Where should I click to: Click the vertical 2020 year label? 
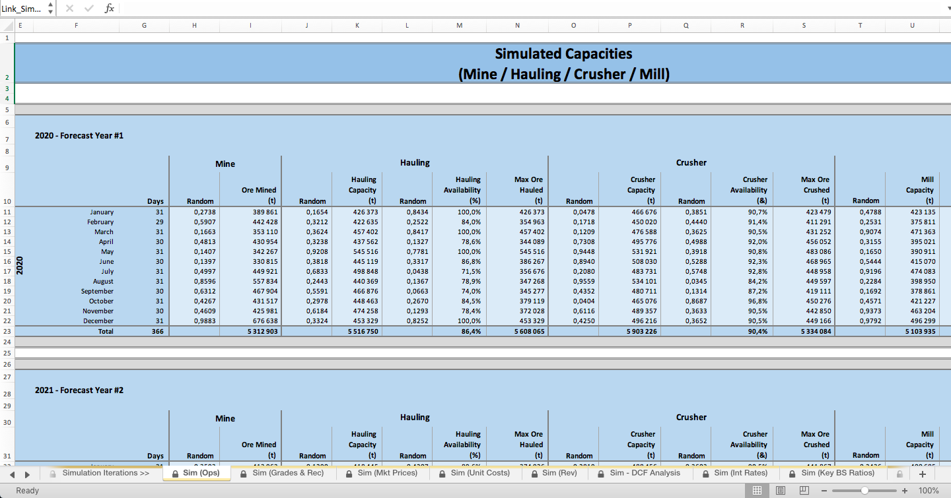coord(20,266)
